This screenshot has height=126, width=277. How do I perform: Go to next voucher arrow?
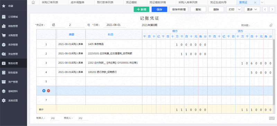[272, 10]
